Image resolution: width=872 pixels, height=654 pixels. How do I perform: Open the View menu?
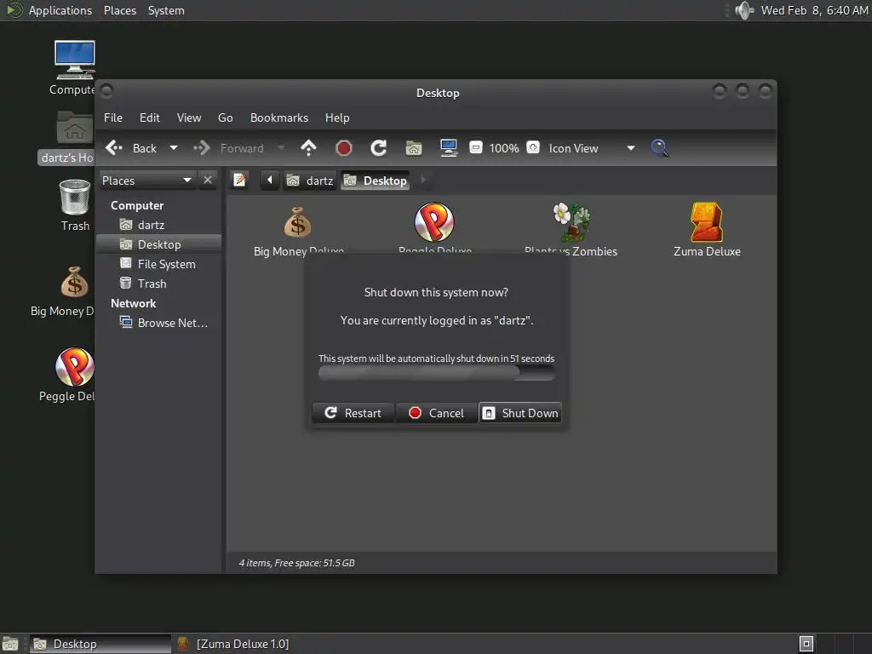(x=189, y=118)
